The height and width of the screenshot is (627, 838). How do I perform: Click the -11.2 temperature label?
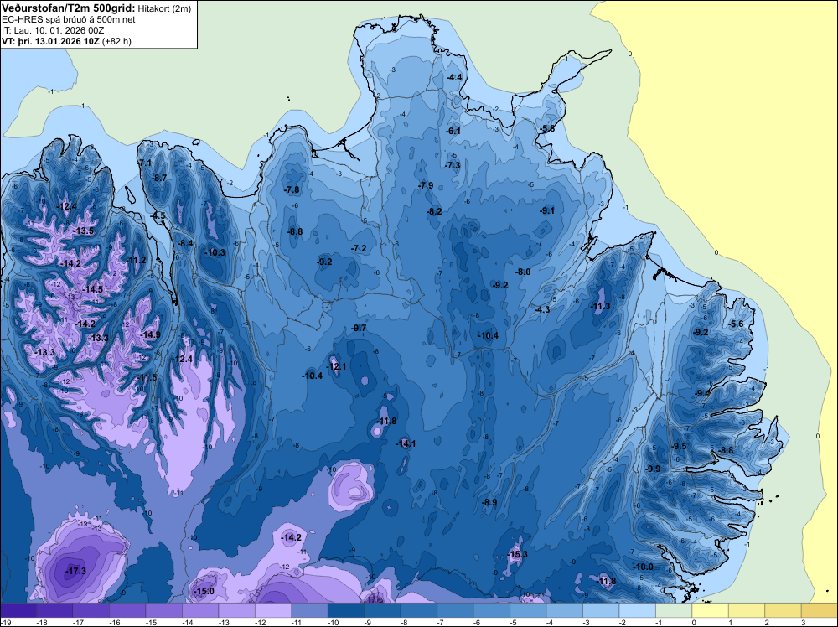click(x=136, y=260)
